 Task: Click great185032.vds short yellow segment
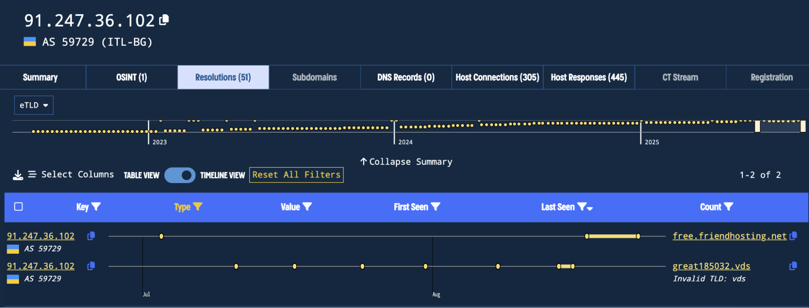tap(566, 266)
